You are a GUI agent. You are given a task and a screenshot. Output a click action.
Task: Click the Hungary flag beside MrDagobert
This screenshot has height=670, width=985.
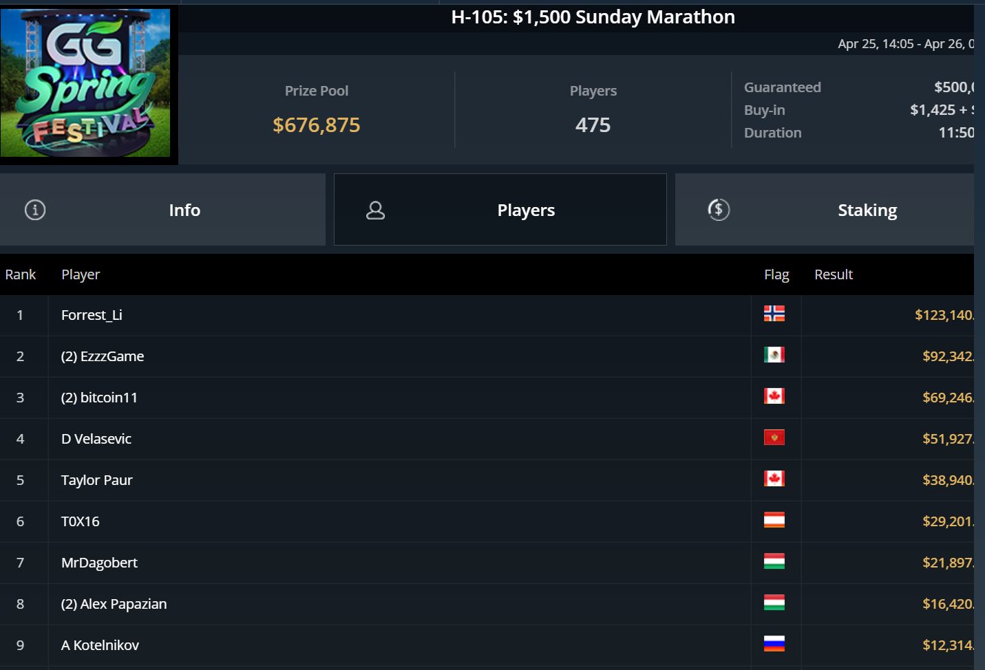774,561
